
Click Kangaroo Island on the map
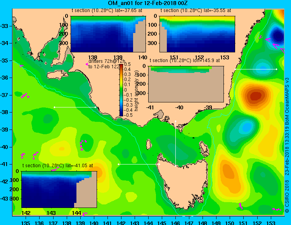(x=57, y=75)
